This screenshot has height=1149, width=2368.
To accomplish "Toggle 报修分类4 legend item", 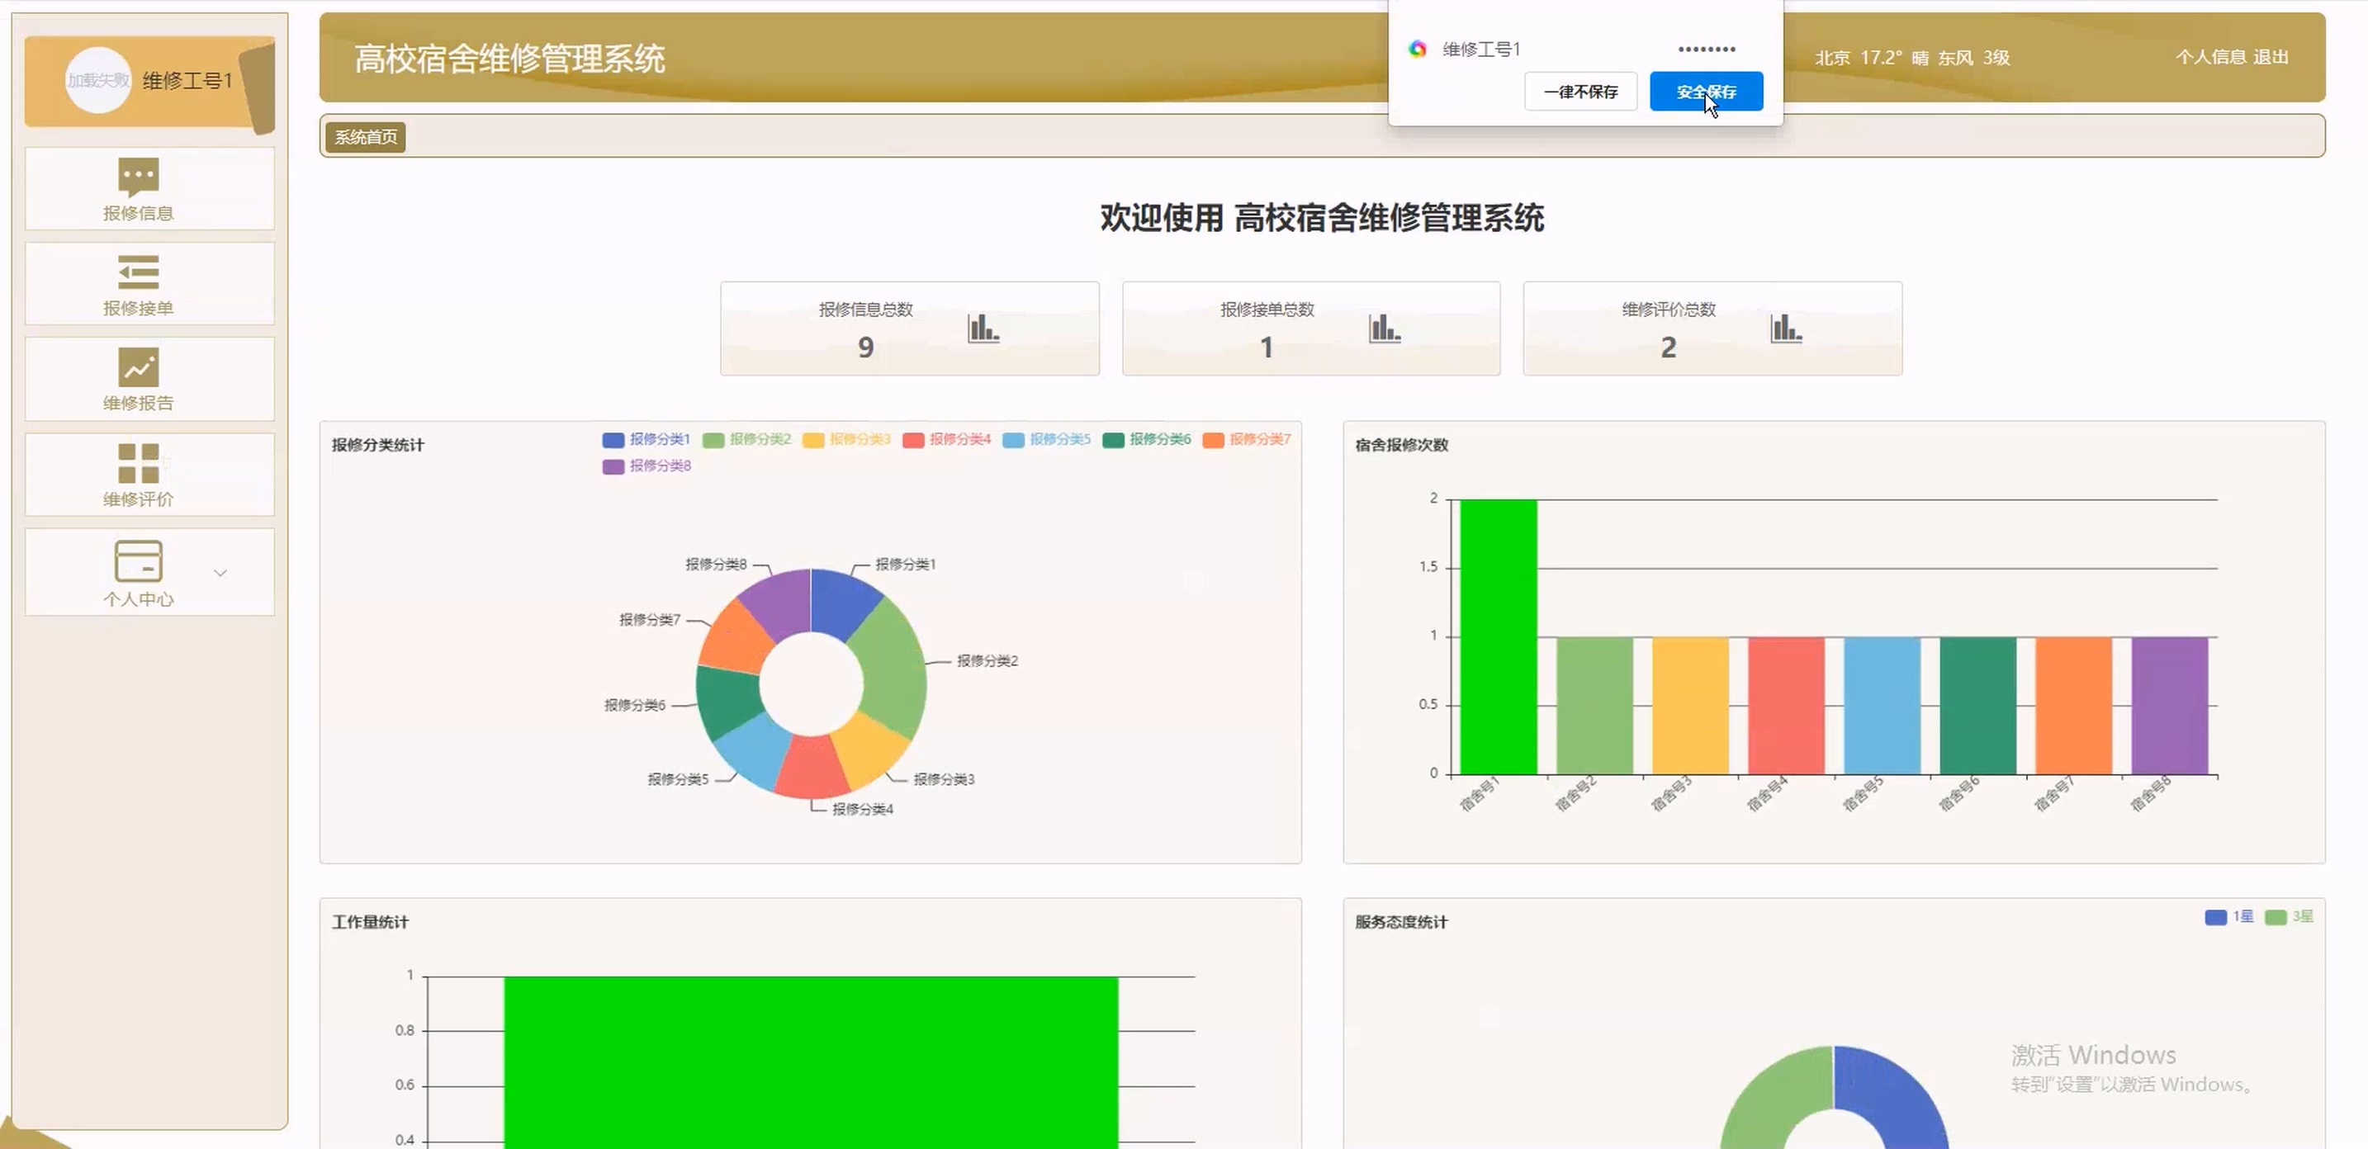I will click(947, 439).
